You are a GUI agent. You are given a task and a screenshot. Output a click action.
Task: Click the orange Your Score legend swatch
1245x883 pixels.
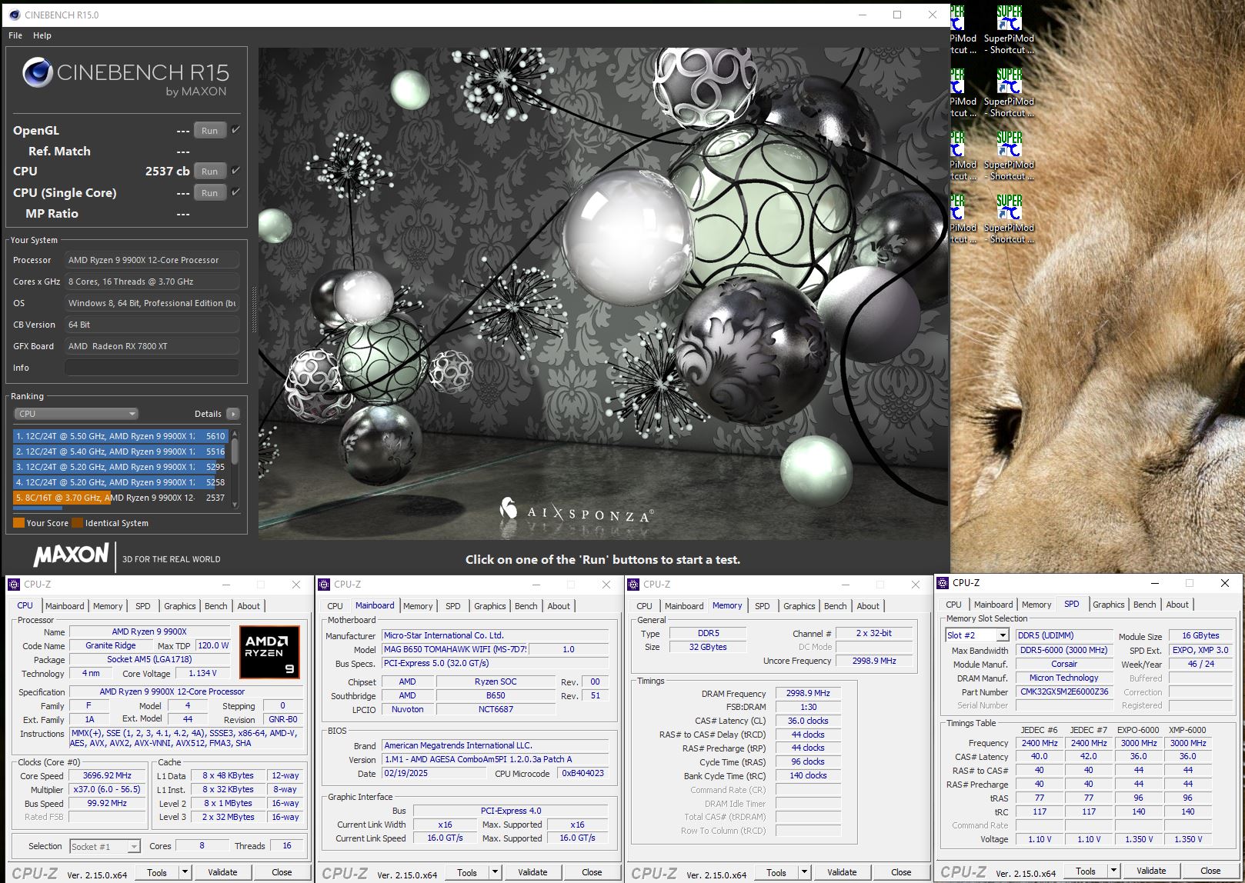19,523
